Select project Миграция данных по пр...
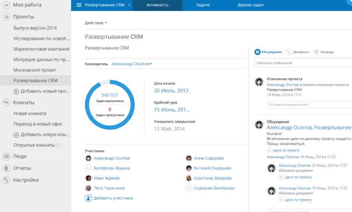 [x=41, y=59]
